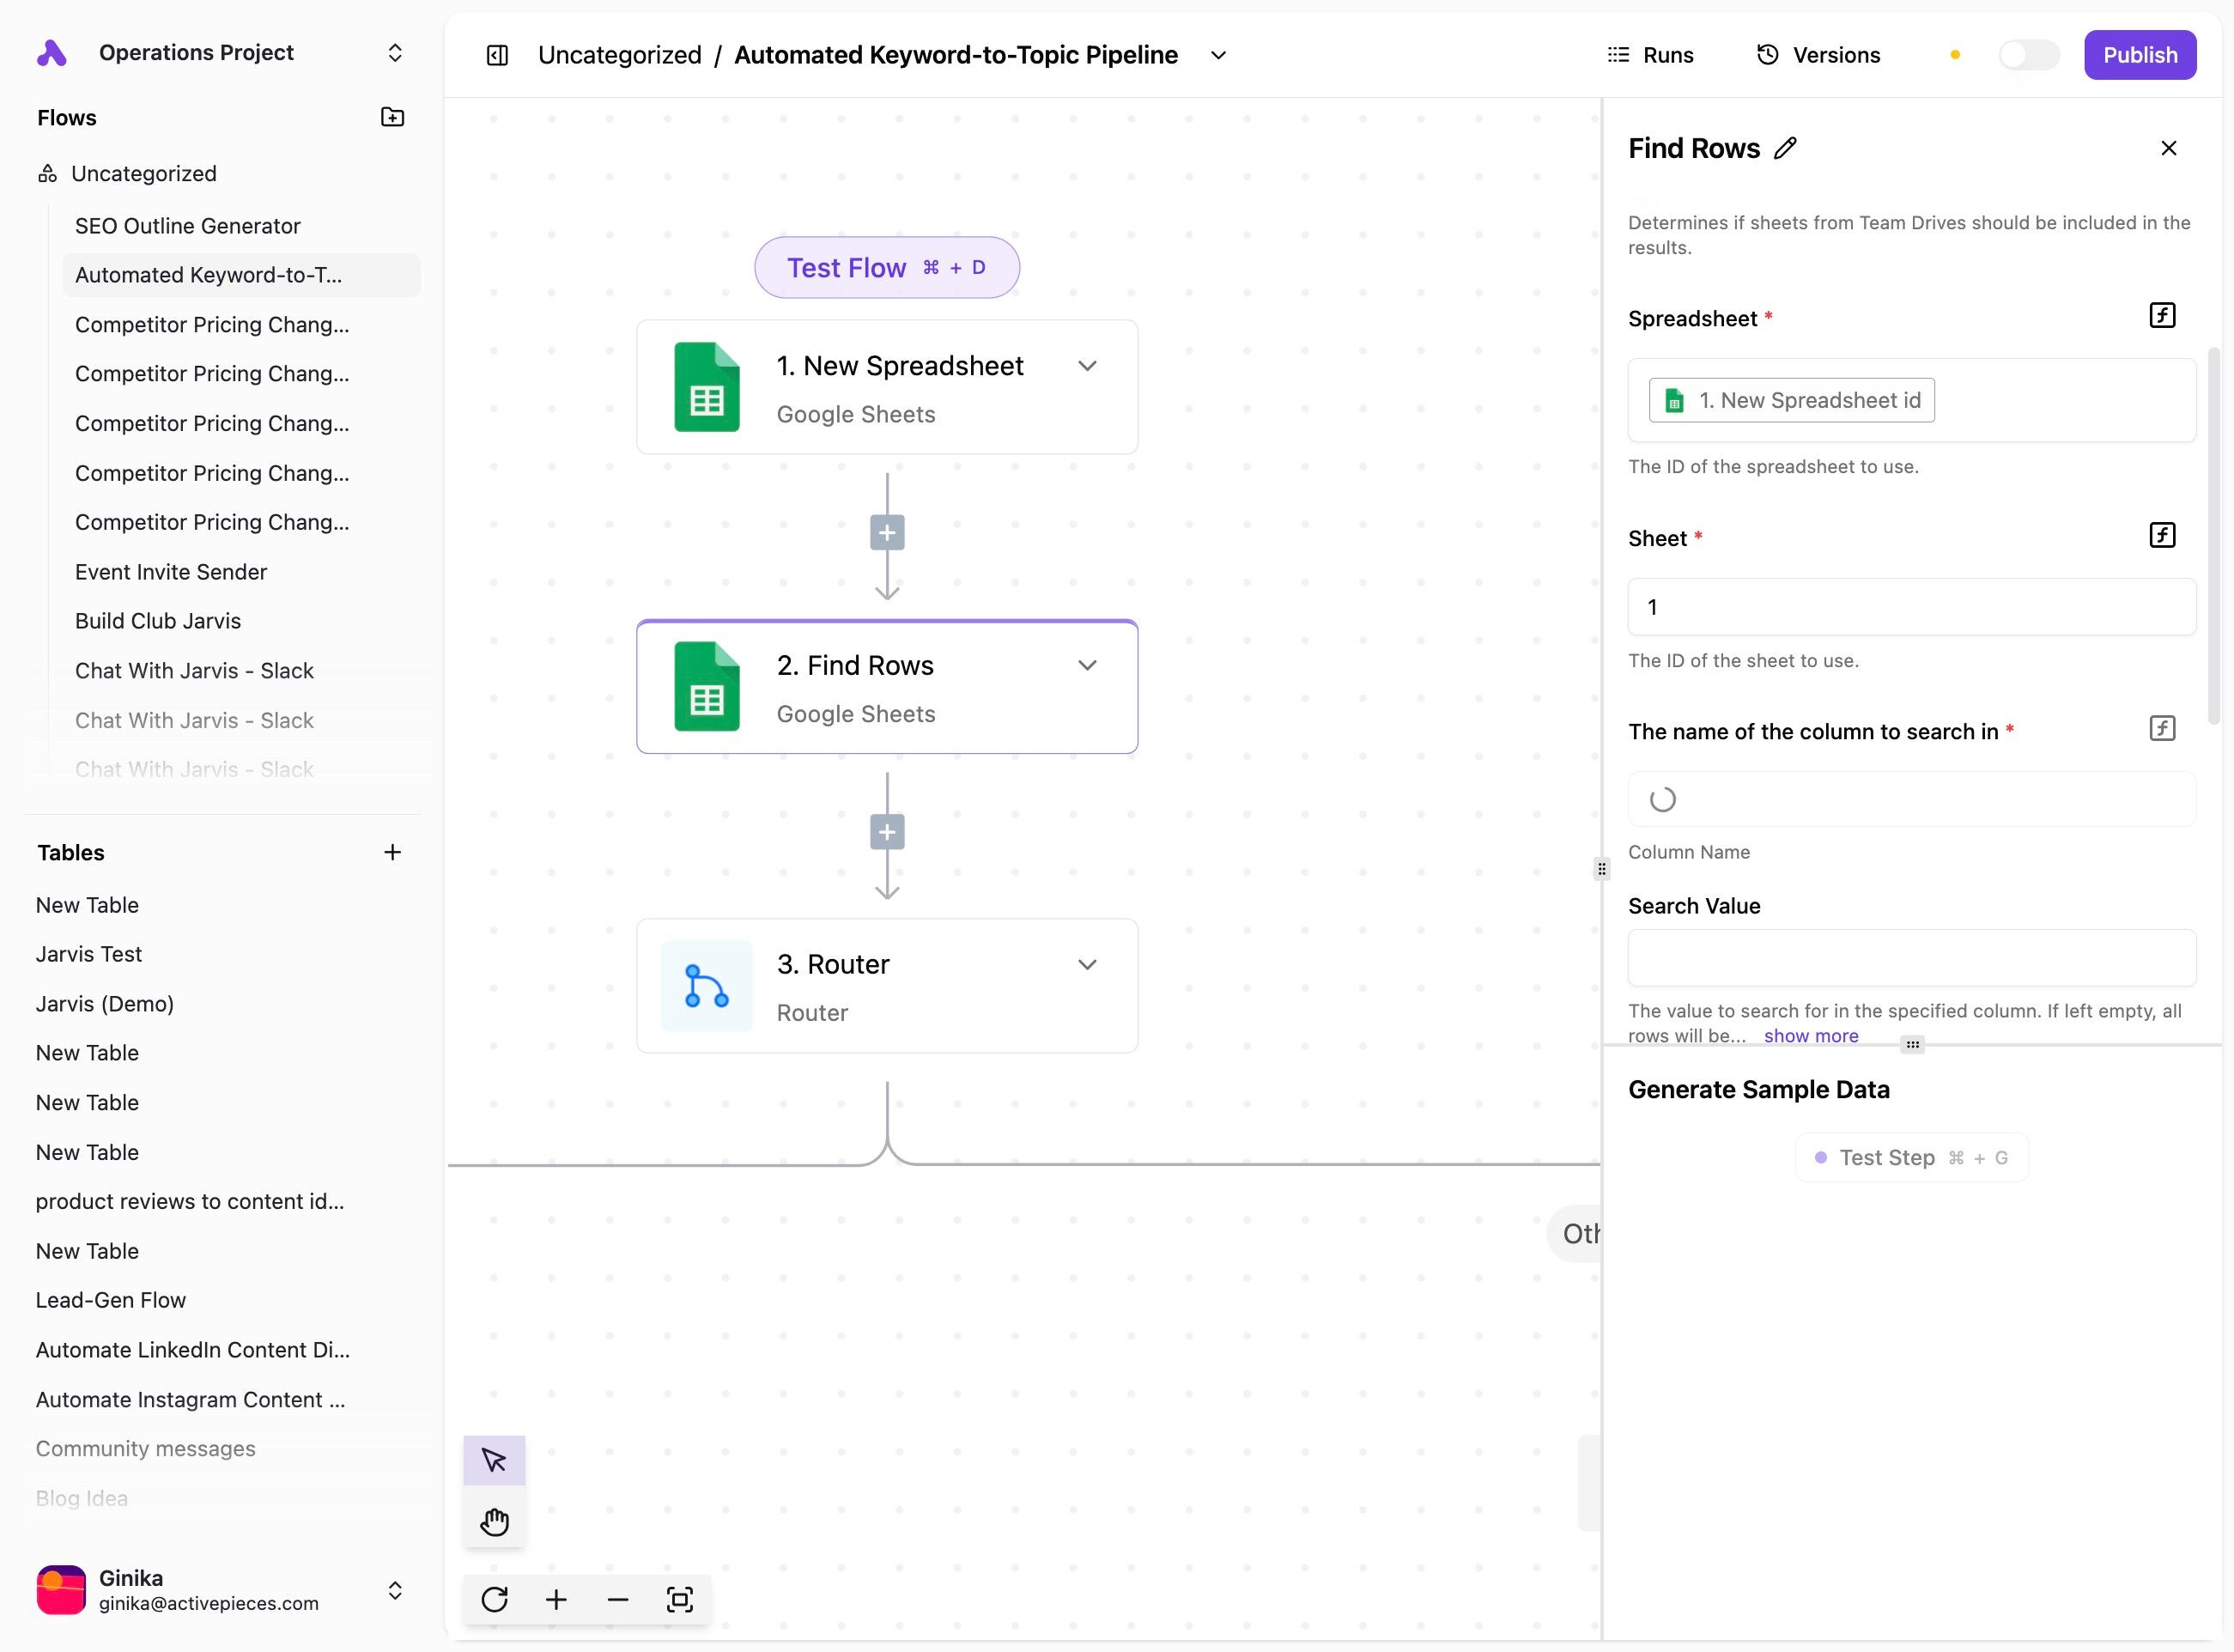Select the hand pan tool
Image resolution: width=2234 pixels, height=1652 pixels.
pos(494,1522)
